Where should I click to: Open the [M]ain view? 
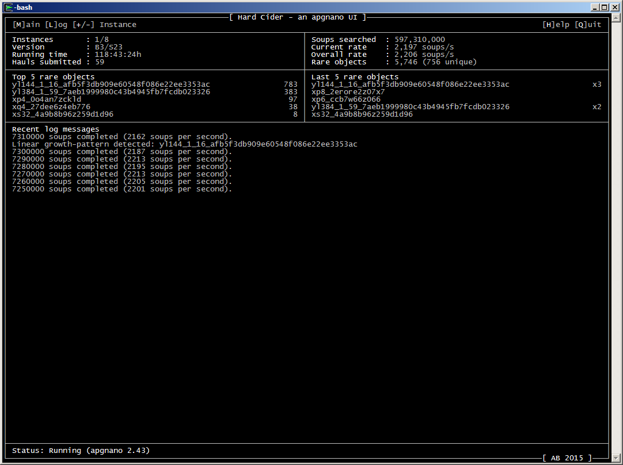26,25
